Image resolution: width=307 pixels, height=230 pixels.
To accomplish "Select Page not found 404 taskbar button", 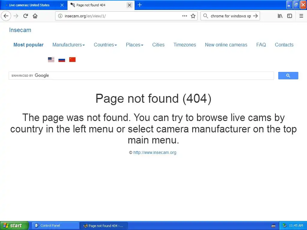I will [x=104, y=226].
